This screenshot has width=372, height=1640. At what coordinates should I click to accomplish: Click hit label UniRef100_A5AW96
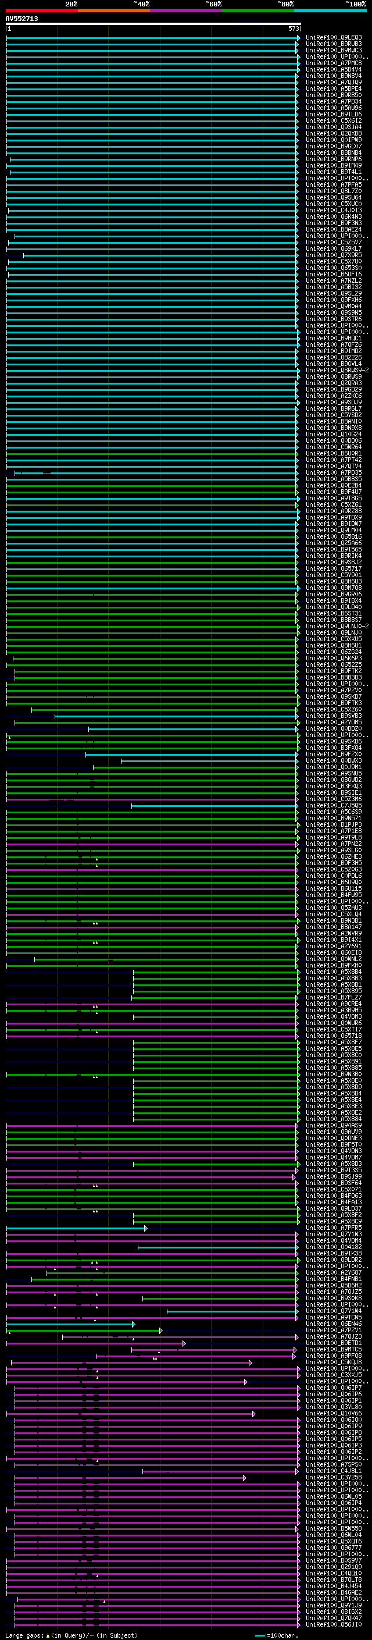(334, 108)
